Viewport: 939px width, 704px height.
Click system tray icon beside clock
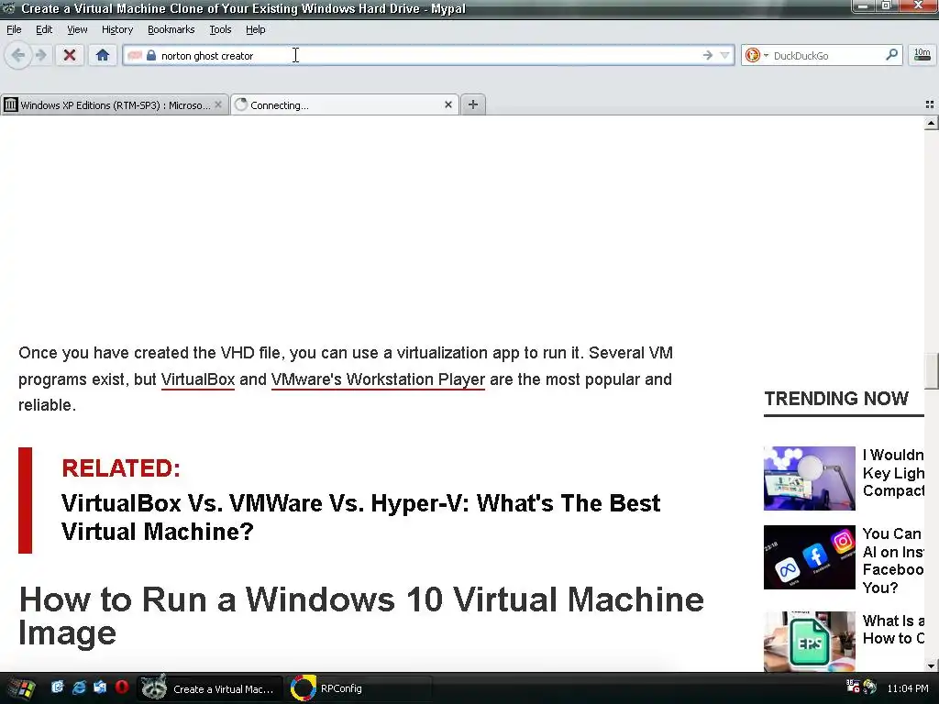click(x=870, y=687)
